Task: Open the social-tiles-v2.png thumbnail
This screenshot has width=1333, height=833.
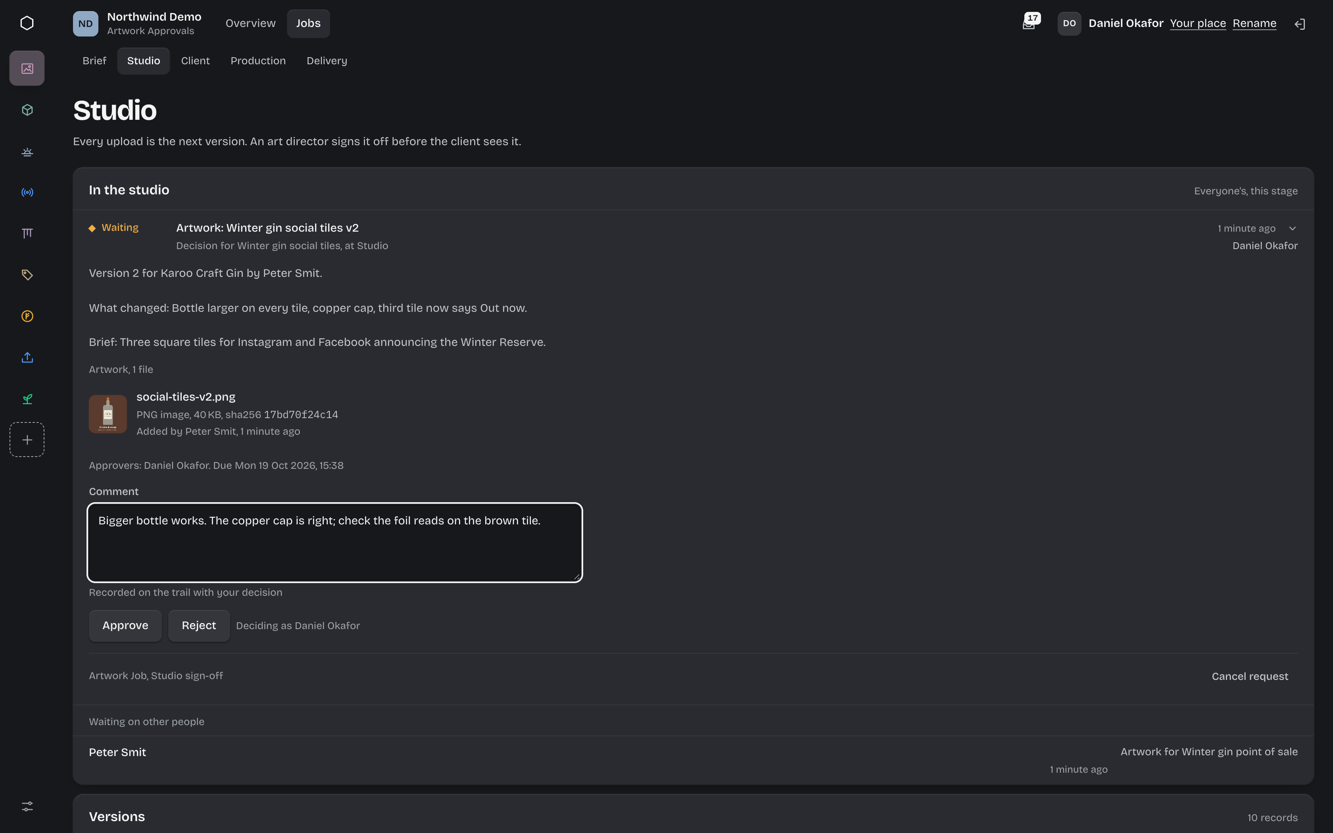Action: click(x=108, y=414)
